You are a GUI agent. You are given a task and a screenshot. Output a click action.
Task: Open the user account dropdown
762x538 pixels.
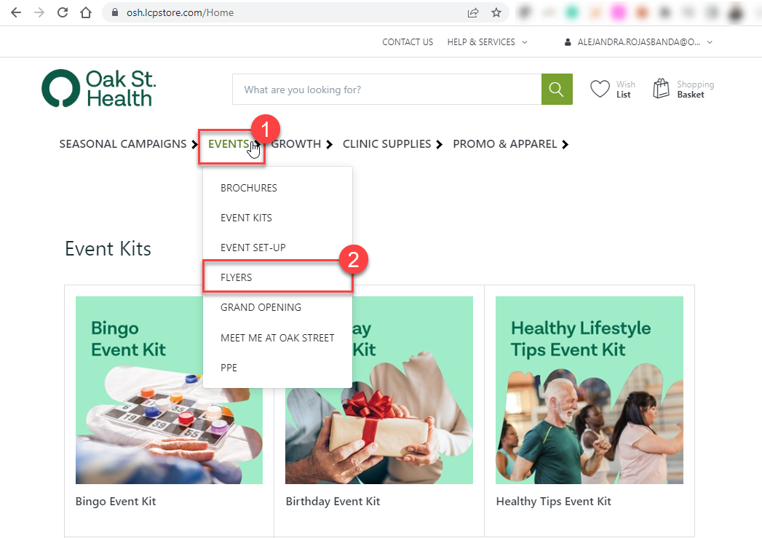click(x=638, y=41)
